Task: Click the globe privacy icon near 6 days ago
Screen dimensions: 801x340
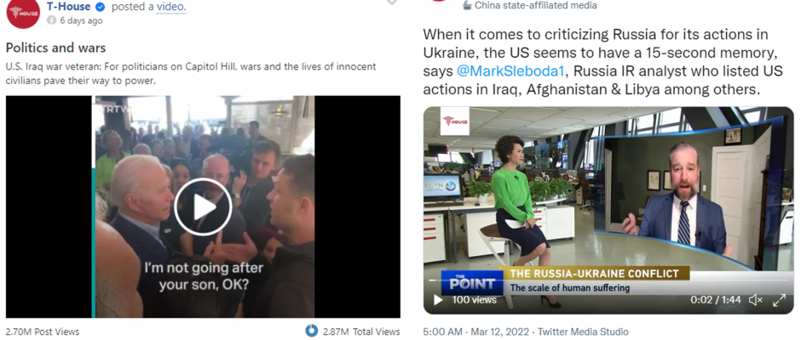Action: [x=52, y=20]
